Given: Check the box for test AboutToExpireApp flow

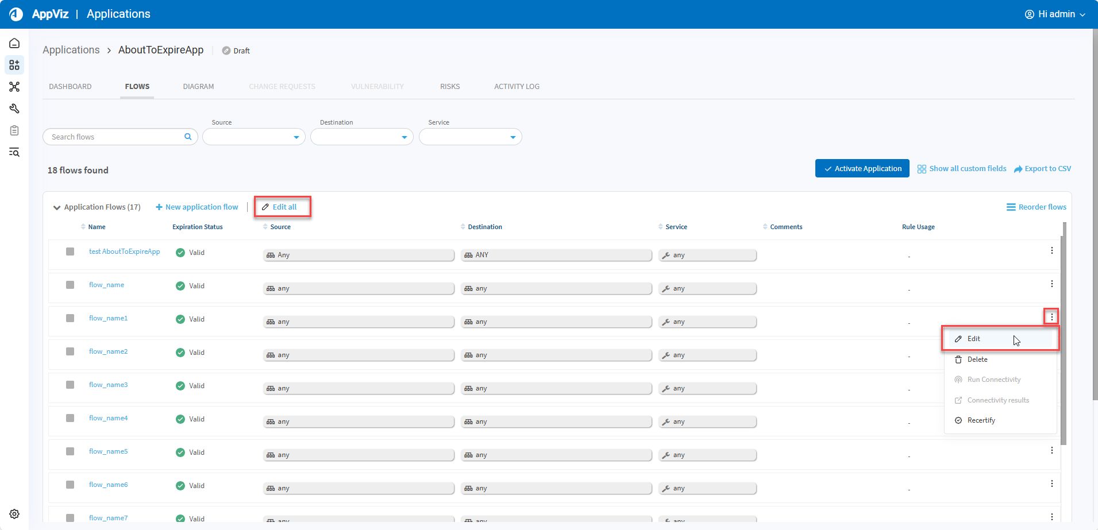Looking at the screenshot, I should (70, 252).
